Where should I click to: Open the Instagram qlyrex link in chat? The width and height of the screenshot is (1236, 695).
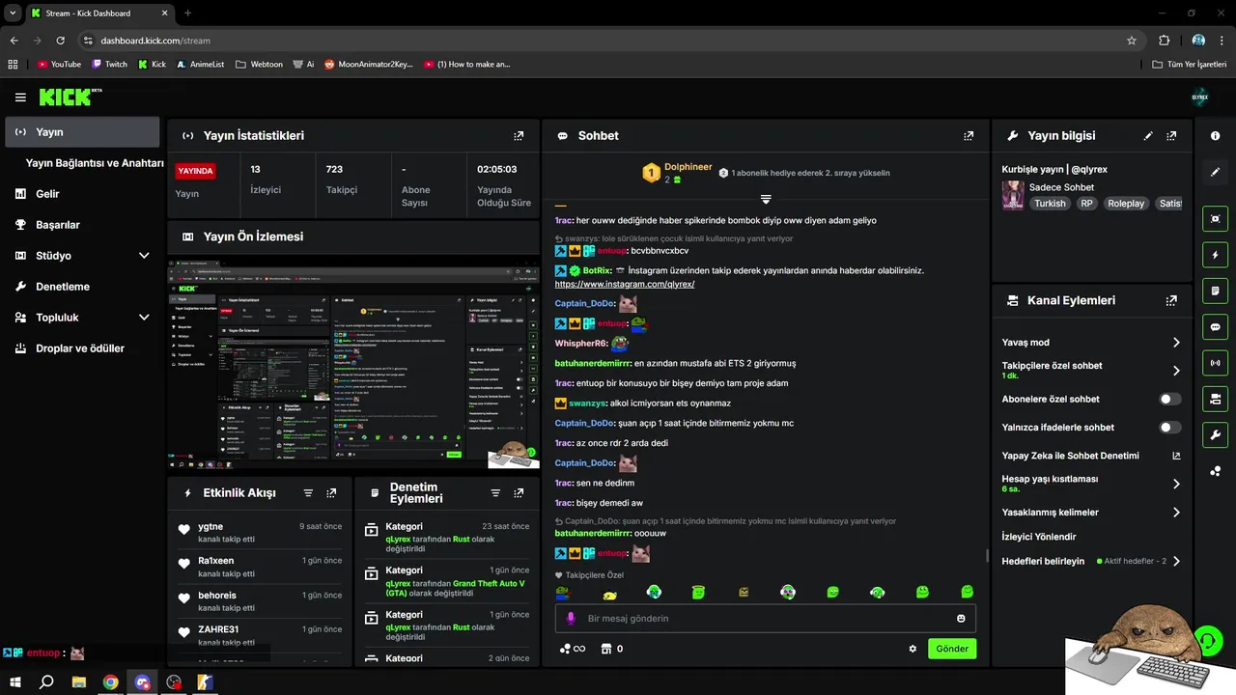point(625,284)
